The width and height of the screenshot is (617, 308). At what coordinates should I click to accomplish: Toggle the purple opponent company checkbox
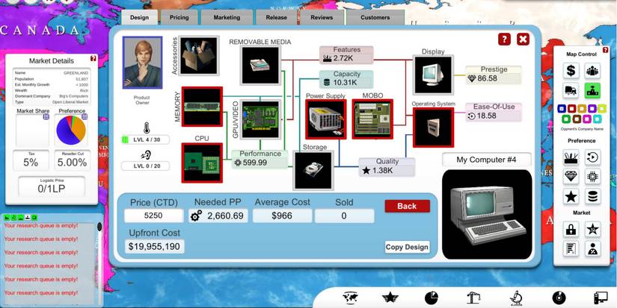click(x=592, y=108)
